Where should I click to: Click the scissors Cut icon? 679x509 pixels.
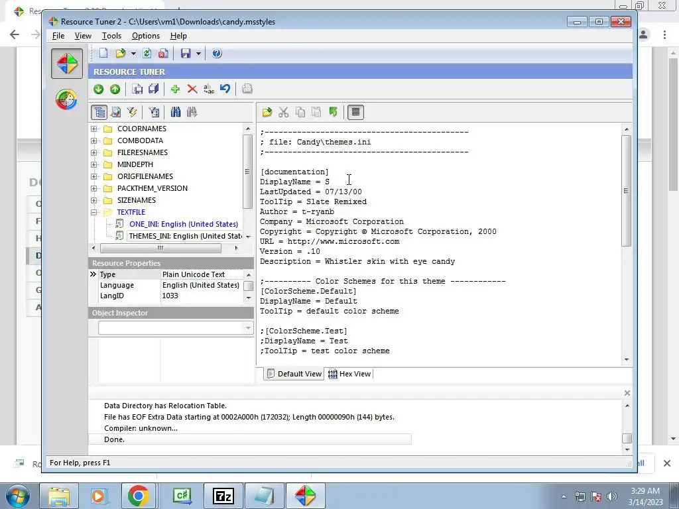(284, 112)
